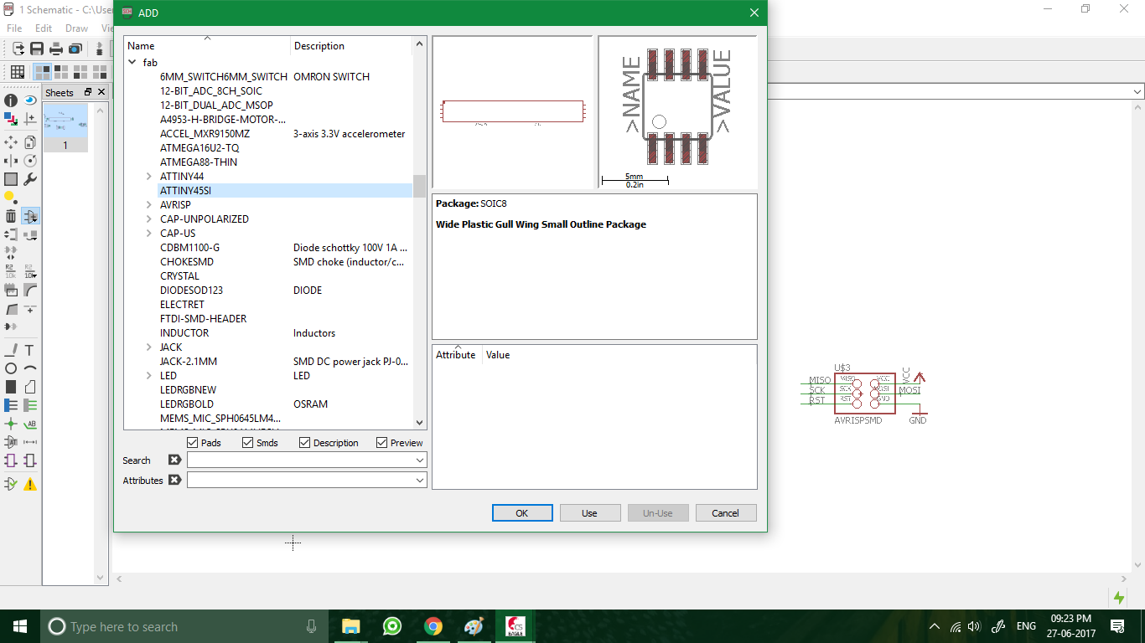Select the Show (eye) tool
The height and width of the screenshot is (643, 1145).
click(x=30, y=100)
